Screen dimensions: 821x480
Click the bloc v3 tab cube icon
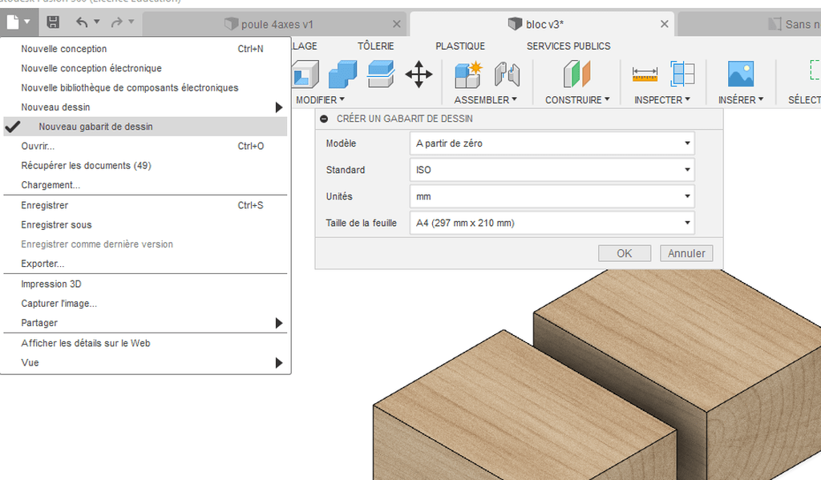point(515,23)
